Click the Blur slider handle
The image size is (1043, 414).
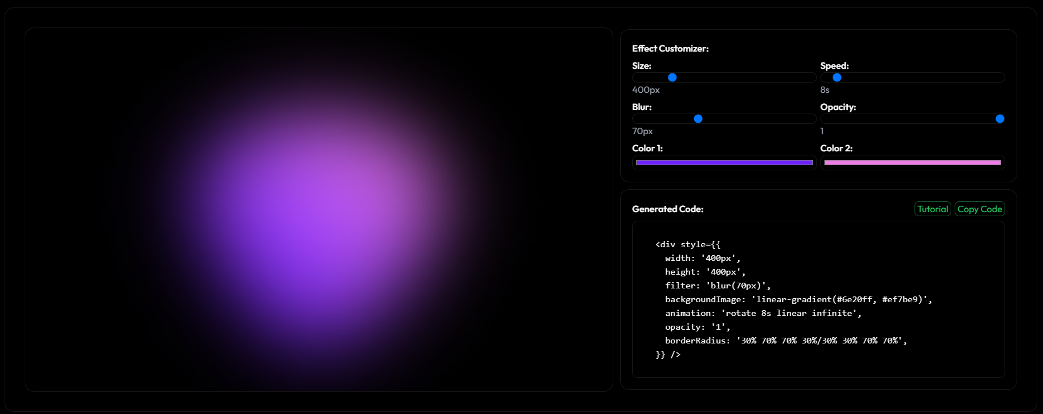click(698, 119)
